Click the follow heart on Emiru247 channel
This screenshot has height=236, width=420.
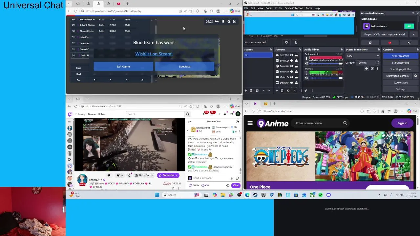coord(109,175)
